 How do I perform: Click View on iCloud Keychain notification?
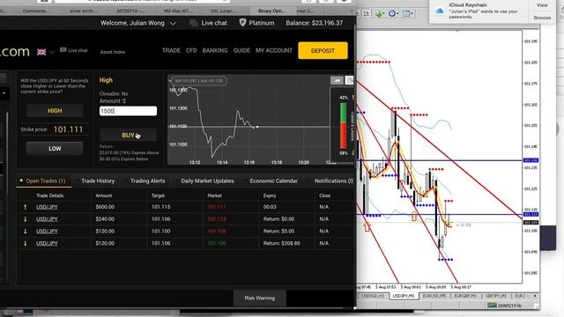(x=542, y=5)
